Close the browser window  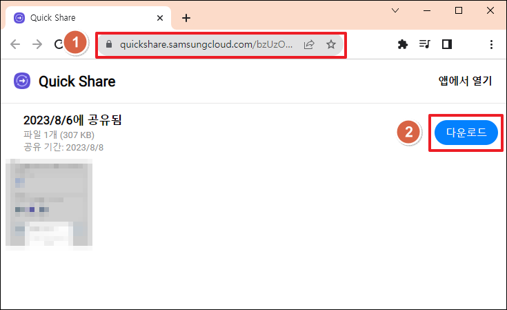coord(490,10)
